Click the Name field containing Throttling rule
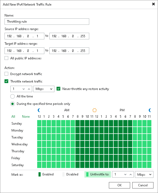 point(47,22)
